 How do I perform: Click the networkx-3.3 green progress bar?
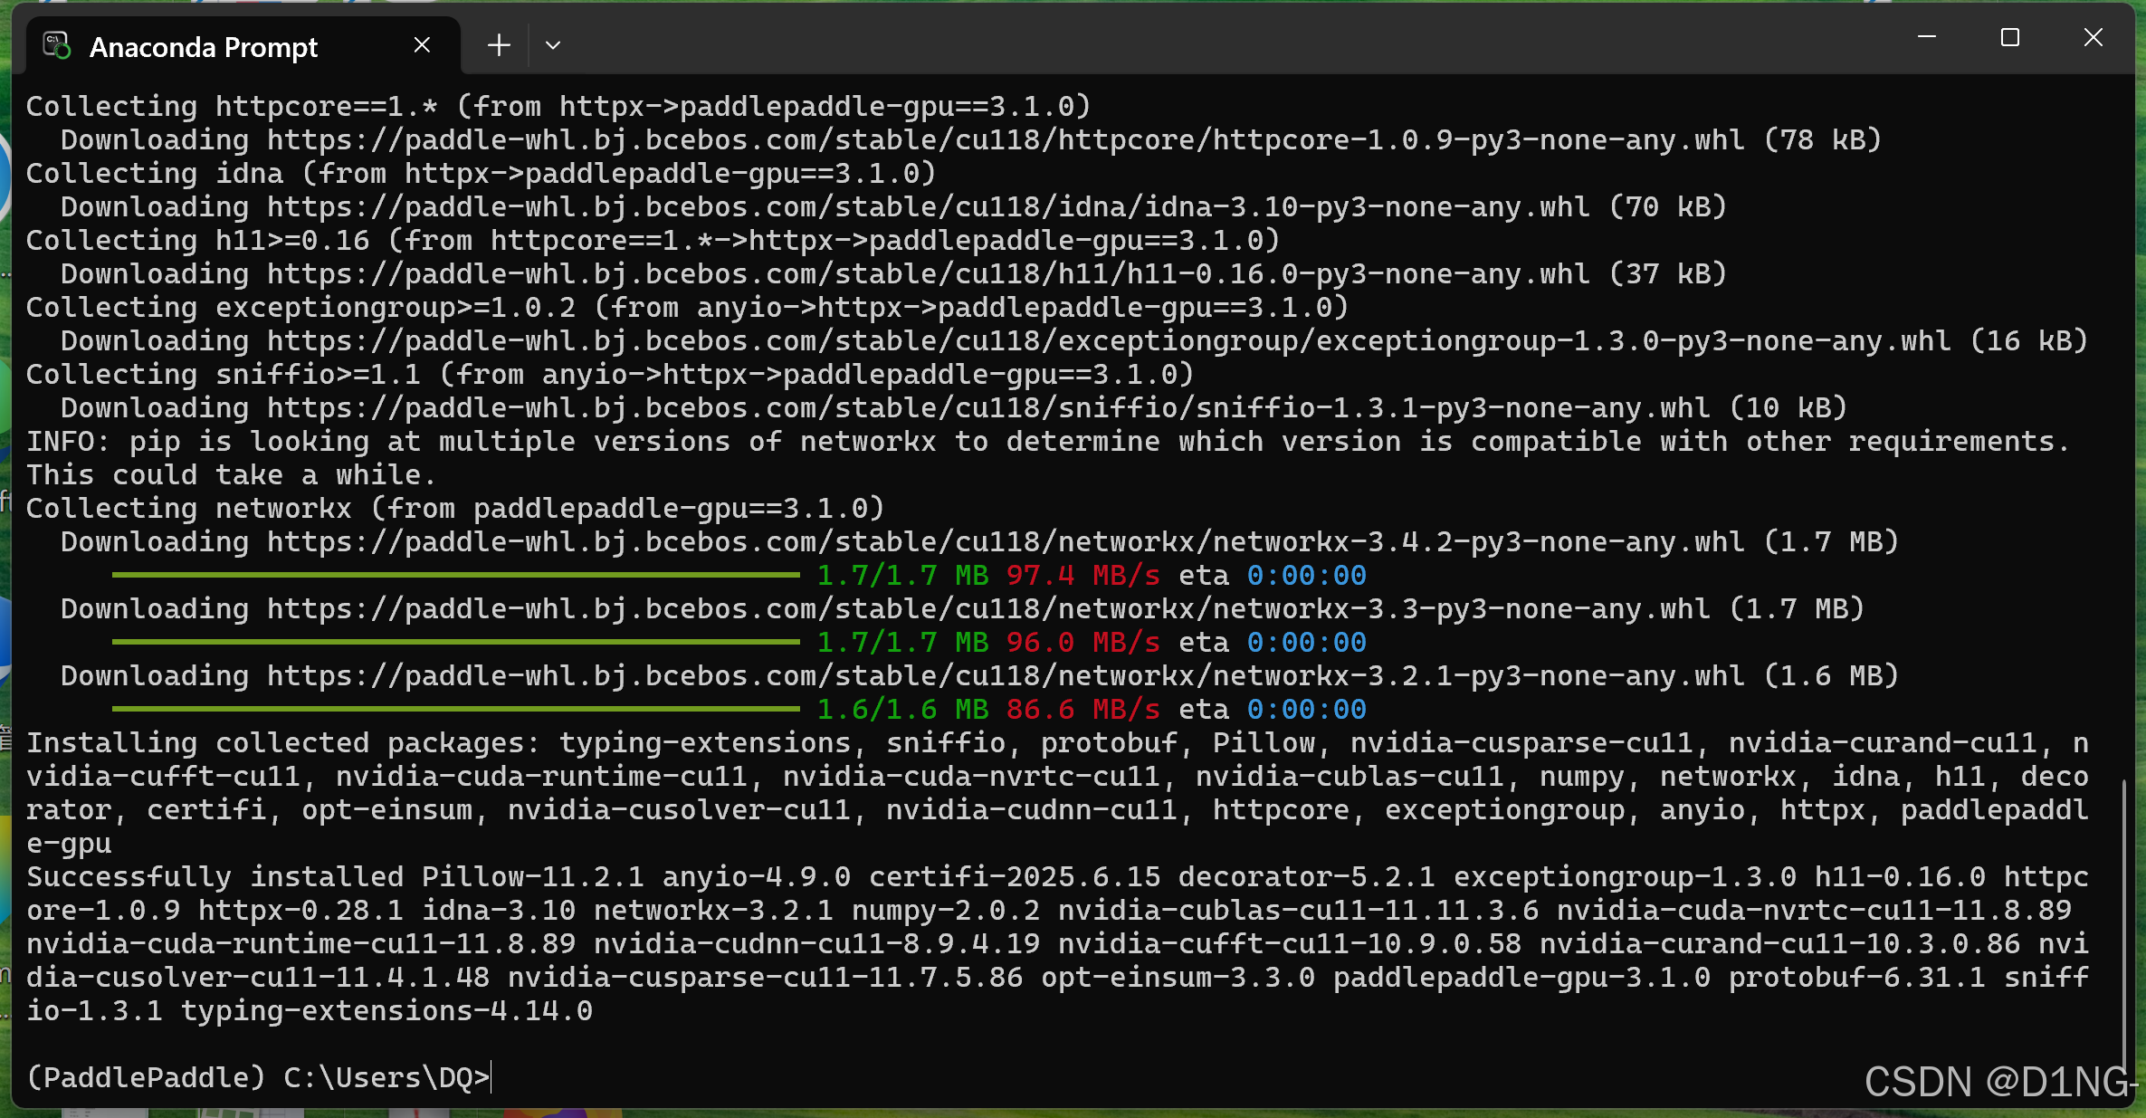453,642
